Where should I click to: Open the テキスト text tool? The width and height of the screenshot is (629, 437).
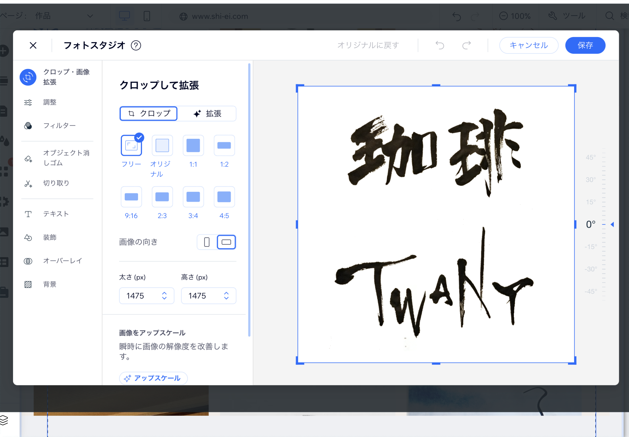(x=56, y=214)
